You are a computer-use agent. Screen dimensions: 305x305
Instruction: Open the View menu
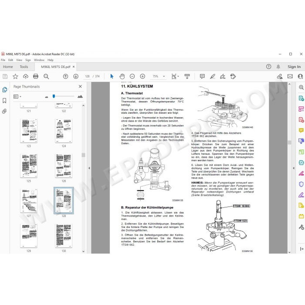click(19, 60)
